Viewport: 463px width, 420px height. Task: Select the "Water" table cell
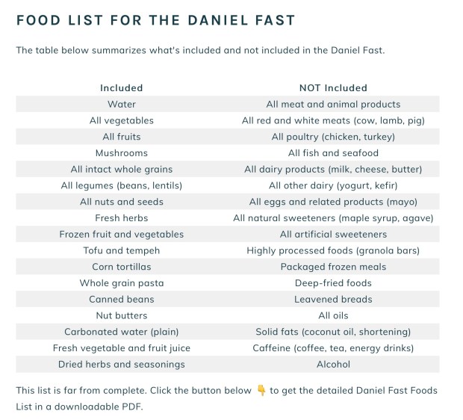(122, 105)
